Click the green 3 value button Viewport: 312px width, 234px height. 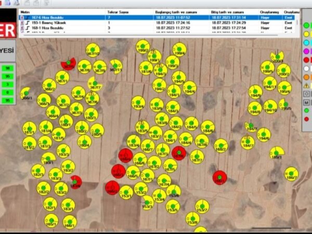click(x=8, y=84)
